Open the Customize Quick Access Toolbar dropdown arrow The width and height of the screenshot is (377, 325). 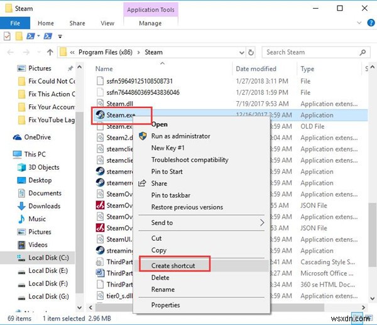pyautogui.click(x=60, y=36)
